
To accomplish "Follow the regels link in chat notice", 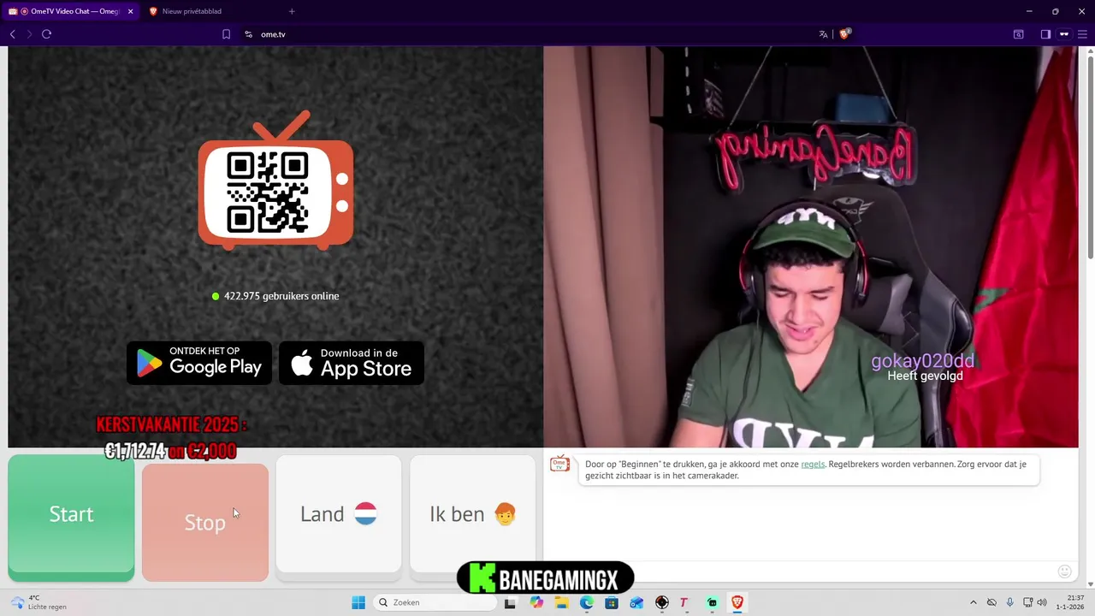I will coord(813,465).
